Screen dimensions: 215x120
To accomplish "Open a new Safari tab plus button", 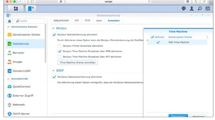I will pos(211,3).
